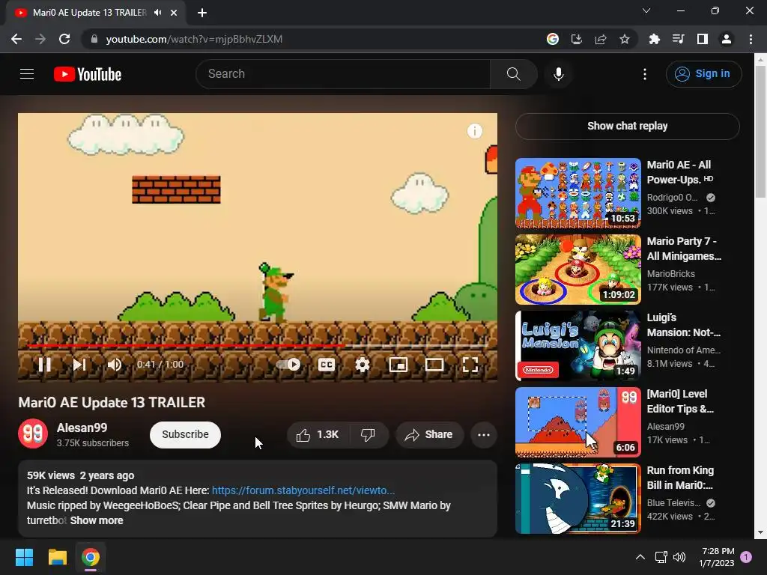Reload the current page
Viewport: 767px width, 575px height.
coord(64,39)
